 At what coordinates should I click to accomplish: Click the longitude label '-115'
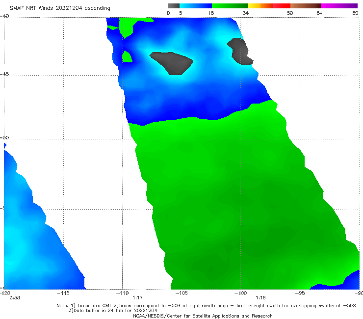click(63, 293)
